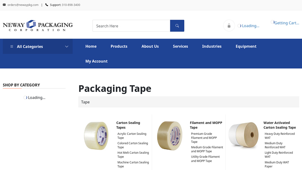Image resolution: width=302 pixels, height=170 pixels.
Task: Open Utility Grade Filament and MOPP Tape
Action: pyautogui.click(x=205, y=159)
